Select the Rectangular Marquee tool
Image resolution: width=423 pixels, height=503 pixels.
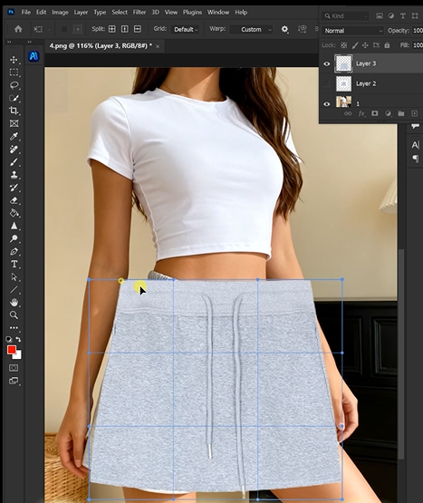[x=14, y=73]
